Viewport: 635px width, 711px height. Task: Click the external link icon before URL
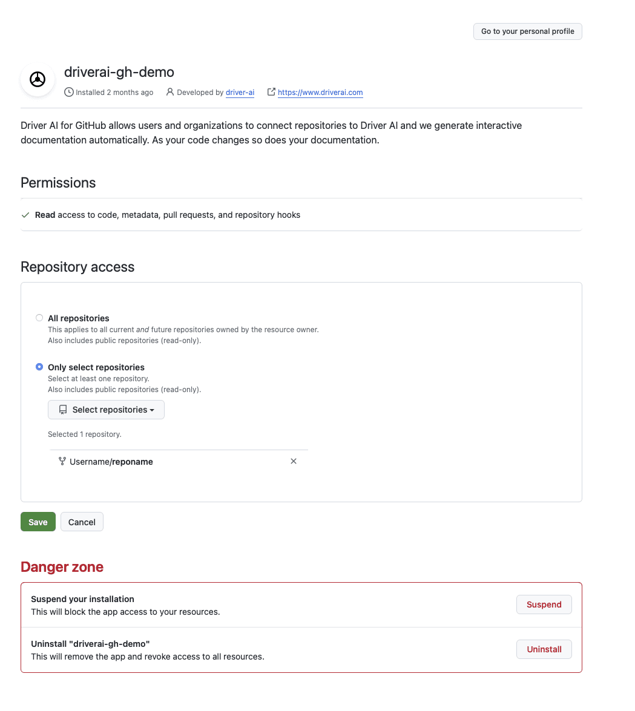[271, 92]
